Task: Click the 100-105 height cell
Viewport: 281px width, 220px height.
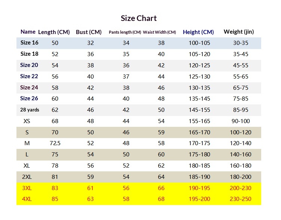Action: tap(199, 43)
